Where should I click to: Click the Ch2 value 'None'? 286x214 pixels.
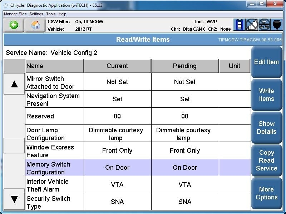226,29
